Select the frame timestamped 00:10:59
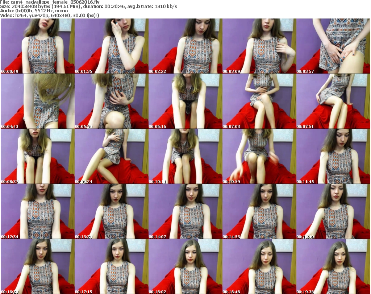The height and width of the screenshot is (294, 371). (259, 156)
